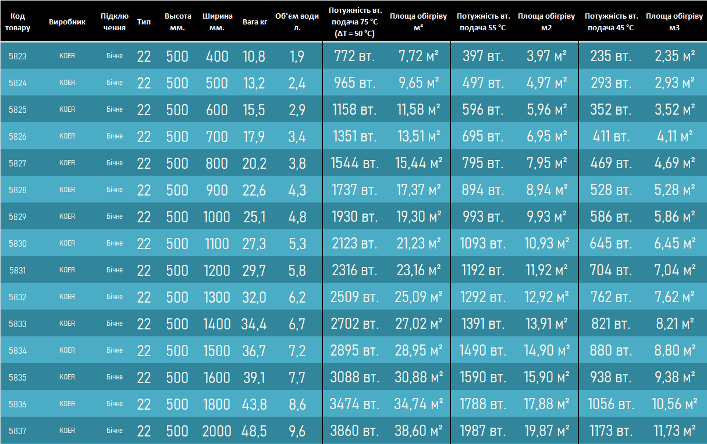Select the 3860 вт. power cell
The height and width of the screenshot is (444, 707).
coord(353,431)
